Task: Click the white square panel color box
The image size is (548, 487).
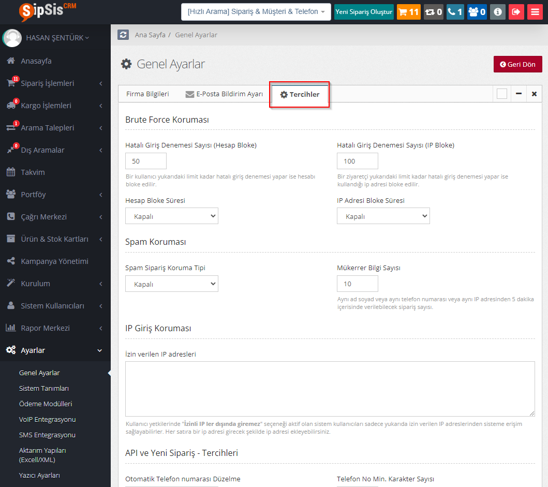Action: pos(501,94)
